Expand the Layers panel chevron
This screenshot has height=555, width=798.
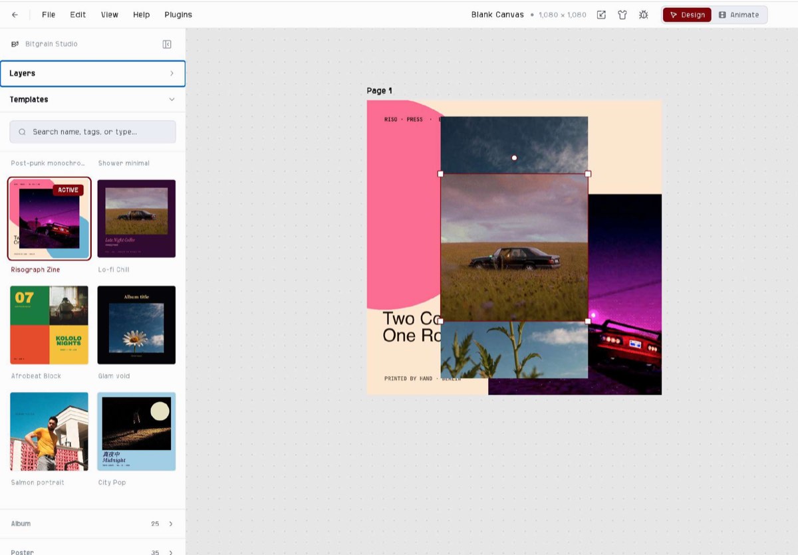tap(172, 73)
